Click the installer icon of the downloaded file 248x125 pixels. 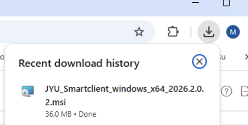[x=27, y=91]
